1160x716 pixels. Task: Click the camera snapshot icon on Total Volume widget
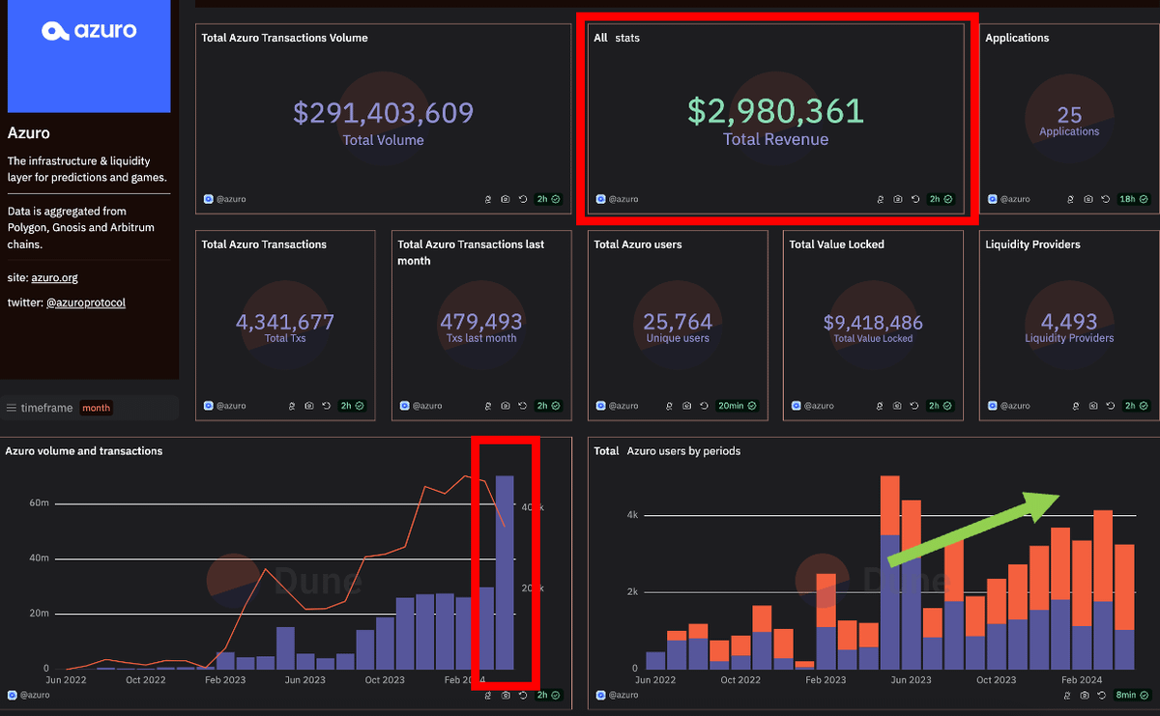coord(506,199)
